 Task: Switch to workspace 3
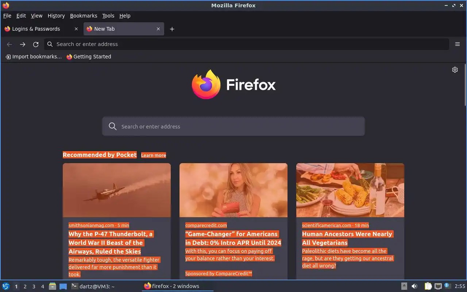coord(34,287)
